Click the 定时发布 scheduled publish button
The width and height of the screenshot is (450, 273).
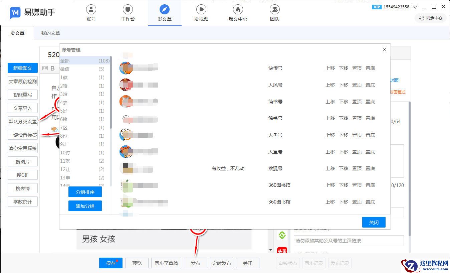pyautogui.click(x=222, y=263)
